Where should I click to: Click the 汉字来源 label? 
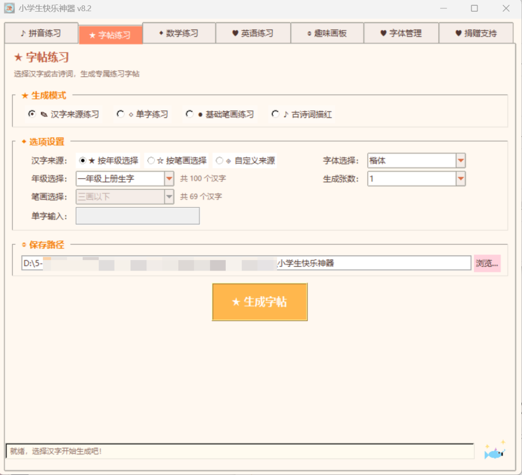(x=49, y=161)
